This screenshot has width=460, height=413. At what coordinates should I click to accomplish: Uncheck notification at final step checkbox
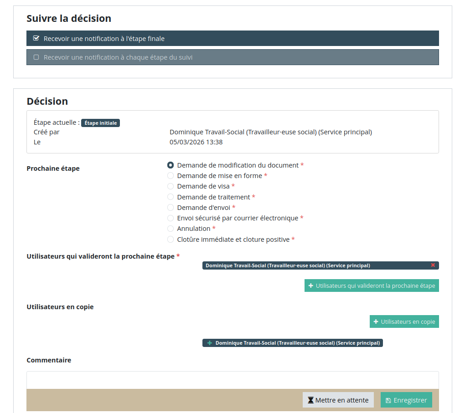click(x=36, y=38)
